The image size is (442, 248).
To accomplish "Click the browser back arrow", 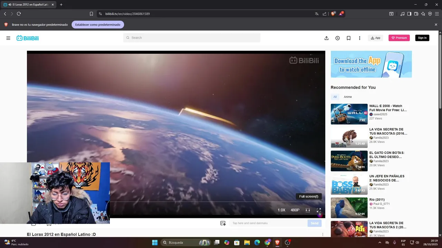I will tap(5, 14).
